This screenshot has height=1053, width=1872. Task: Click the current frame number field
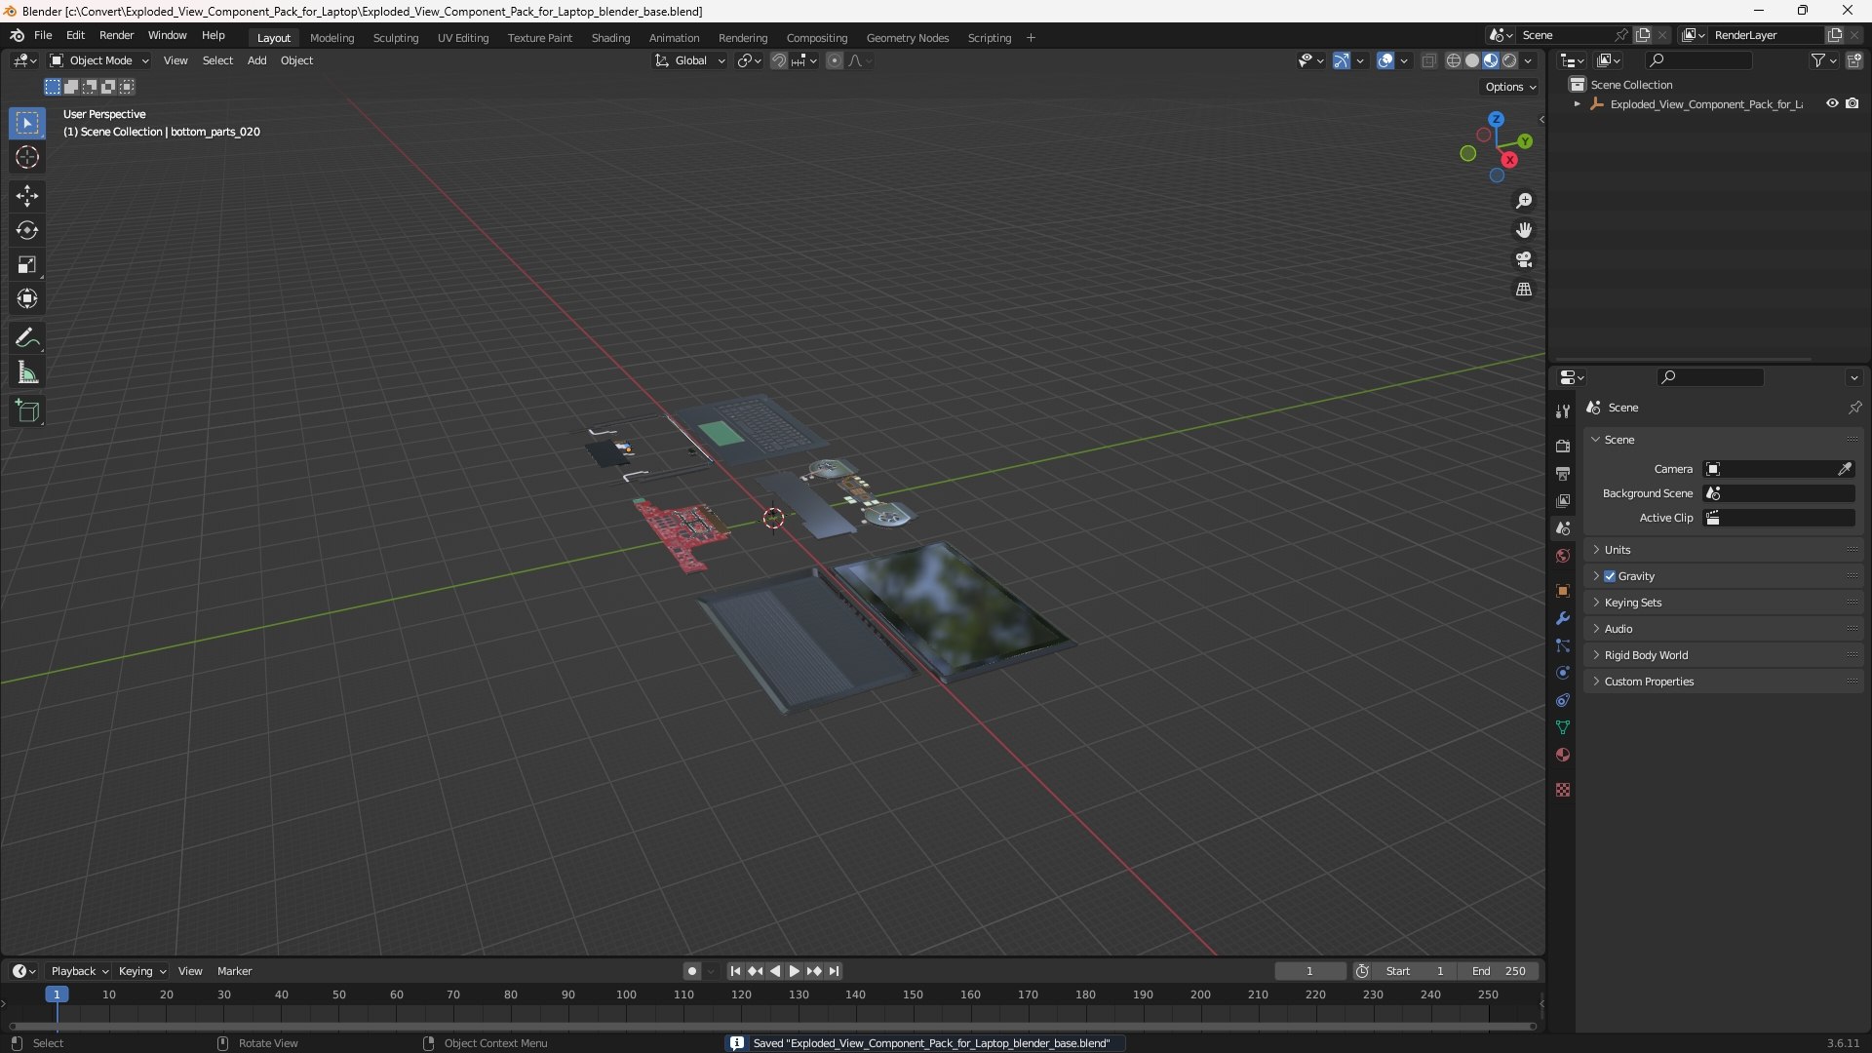pyautogui.click(x=1309, y=971)
